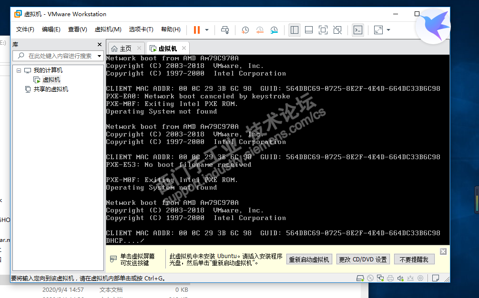This screenshot has height=298, width=479.
Task: Open the power options dropdown beside pause
Action: coord(207,30)
